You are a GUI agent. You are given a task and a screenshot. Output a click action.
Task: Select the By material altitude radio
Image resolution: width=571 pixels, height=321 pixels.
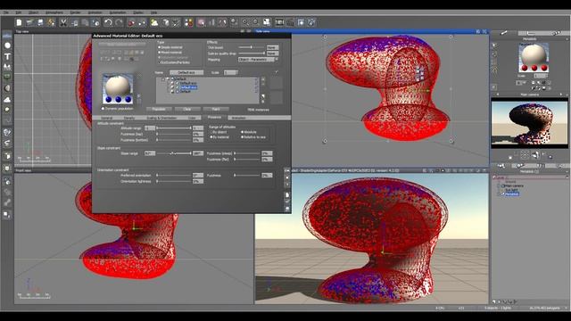pyautogui.click(x=211, y=136)
